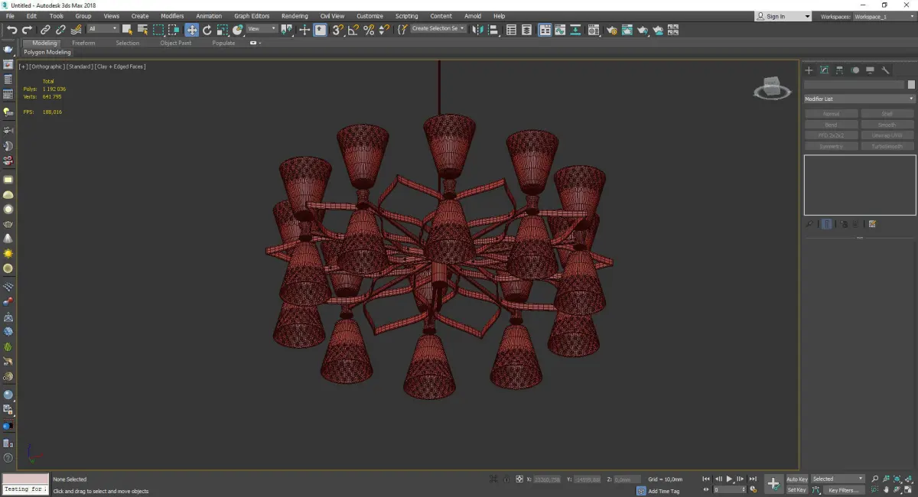The width and height of the screenshot is (918, 497).
Task: Play the animation
Action: tap(730, 479)
